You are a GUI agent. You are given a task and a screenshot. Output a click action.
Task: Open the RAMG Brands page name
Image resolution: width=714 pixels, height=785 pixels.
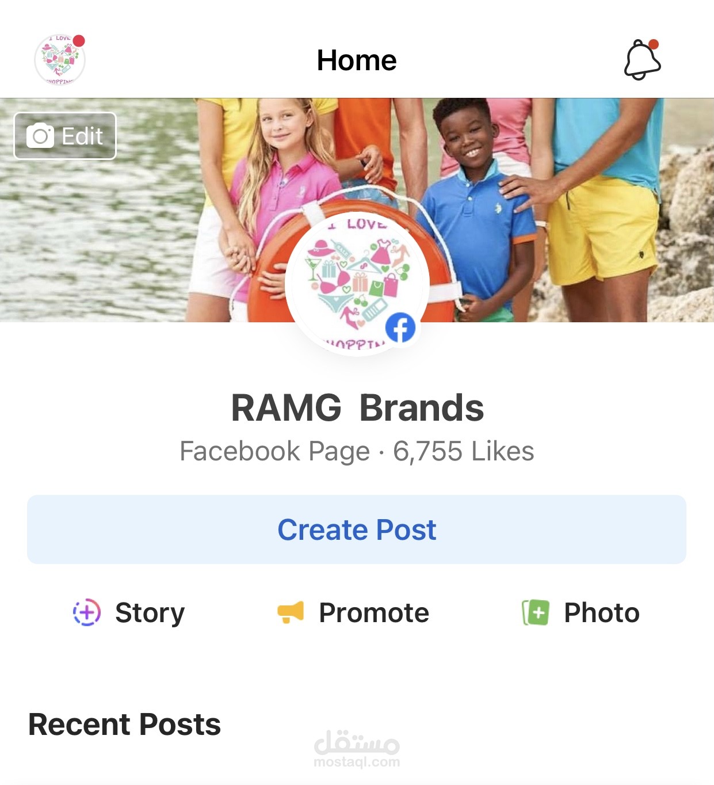[x=357, y=407]
